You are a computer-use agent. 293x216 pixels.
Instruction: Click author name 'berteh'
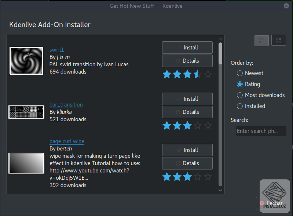click(x=65, y=149)
